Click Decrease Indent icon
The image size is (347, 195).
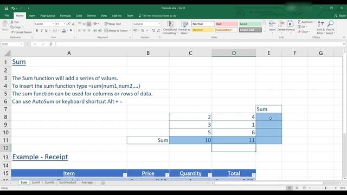(x=95, y=30)
